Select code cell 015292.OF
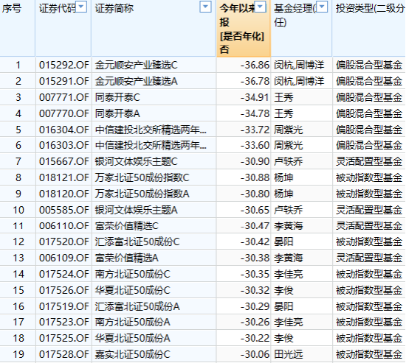The height and width of the screenshot is (363, 406). [x=63, y=65]
